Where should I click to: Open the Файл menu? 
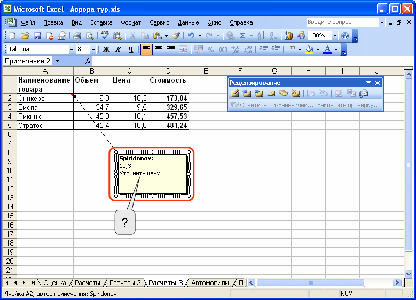point(28,22)
